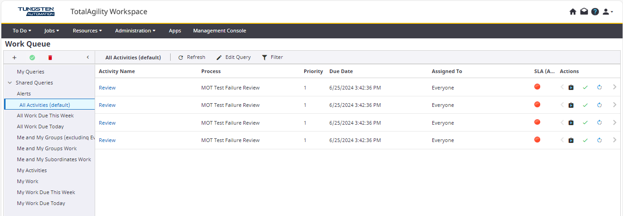623x216 pixels.
Task: Click third row right chevron in Actions
Action: click(615, 122)
